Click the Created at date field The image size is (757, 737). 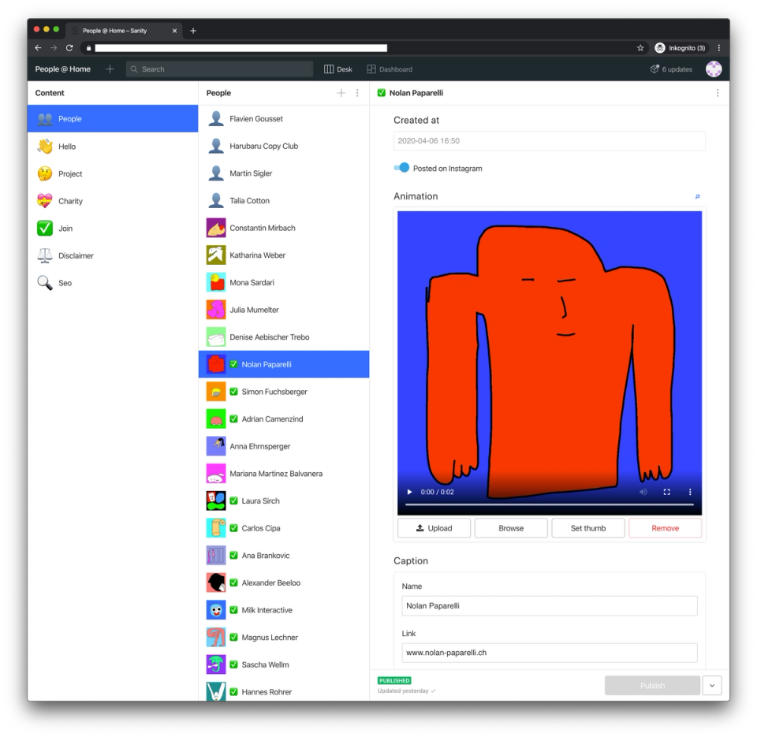(550, 141)
